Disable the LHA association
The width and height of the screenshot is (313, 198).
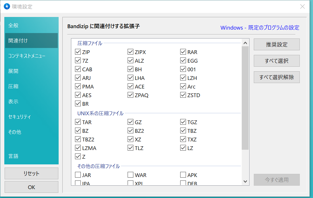click(x=130, y=78)
